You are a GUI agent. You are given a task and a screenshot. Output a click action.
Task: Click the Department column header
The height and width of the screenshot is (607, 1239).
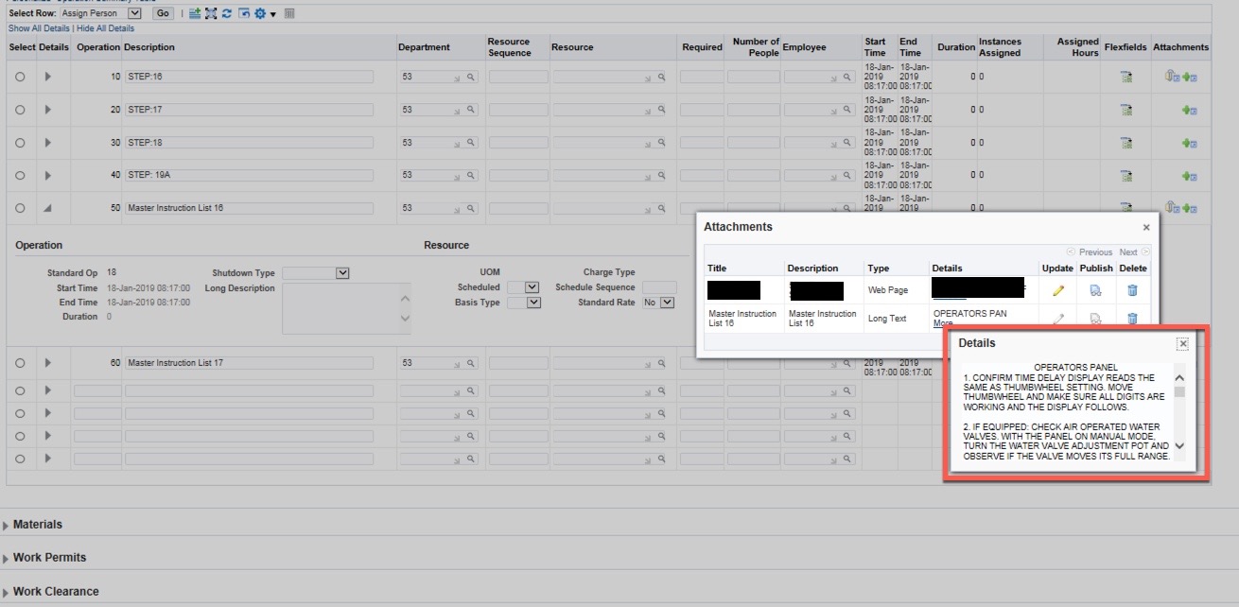(424, 47)
